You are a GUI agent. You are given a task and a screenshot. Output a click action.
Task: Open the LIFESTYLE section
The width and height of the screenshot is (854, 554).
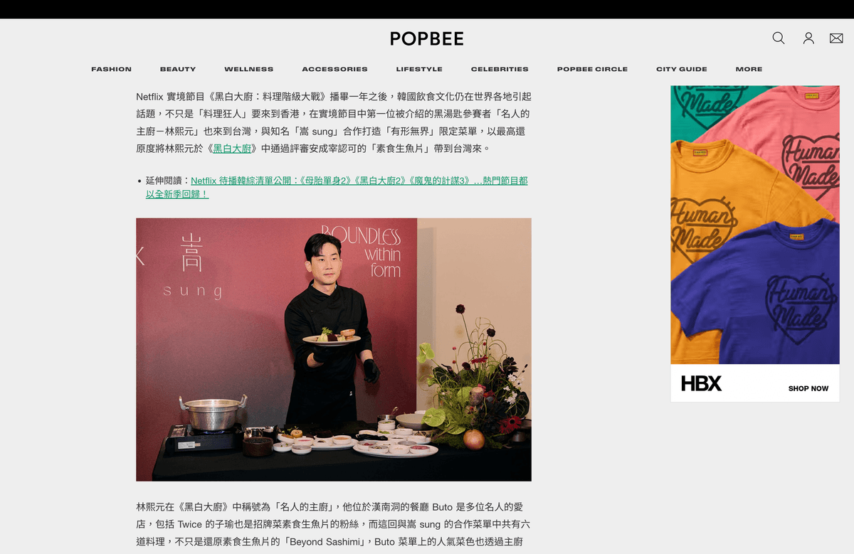pos(419,69)
